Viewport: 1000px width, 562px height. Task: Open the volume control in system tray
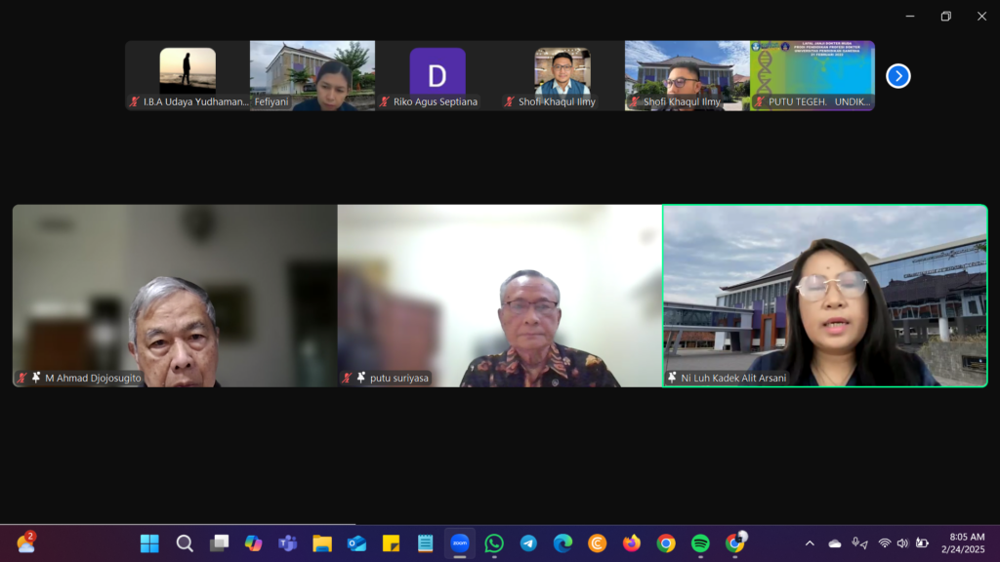pyautogui.click(x=902, y=543)
